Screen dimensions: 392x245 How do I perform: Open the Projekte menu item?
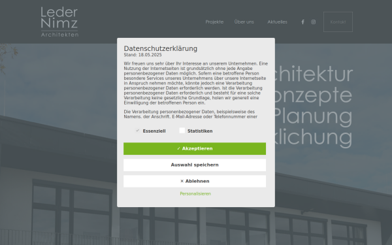point(214,22)
